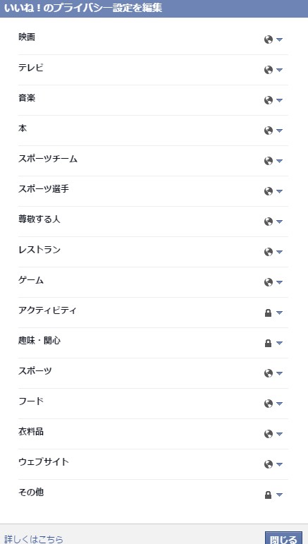
Task: Click the globe icon for ゲーム row
Action: [268, 282]
